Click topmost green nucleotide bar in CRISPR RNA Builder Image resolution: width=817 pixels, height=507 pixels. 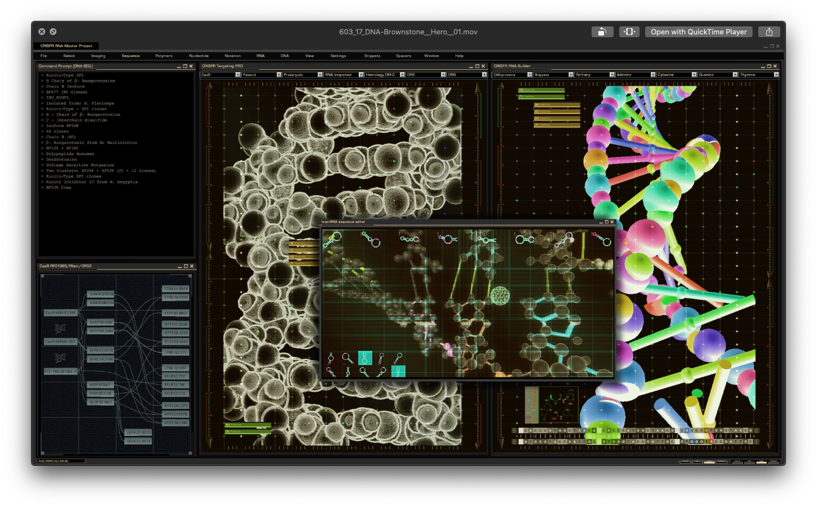click(541, 90)
